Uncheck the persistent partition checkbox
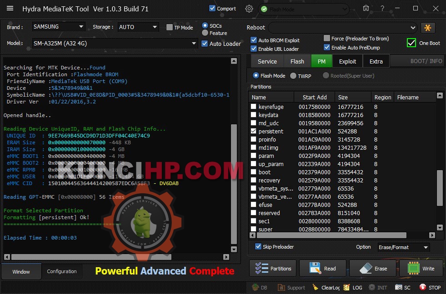446x294 pixels. (253, 131)
